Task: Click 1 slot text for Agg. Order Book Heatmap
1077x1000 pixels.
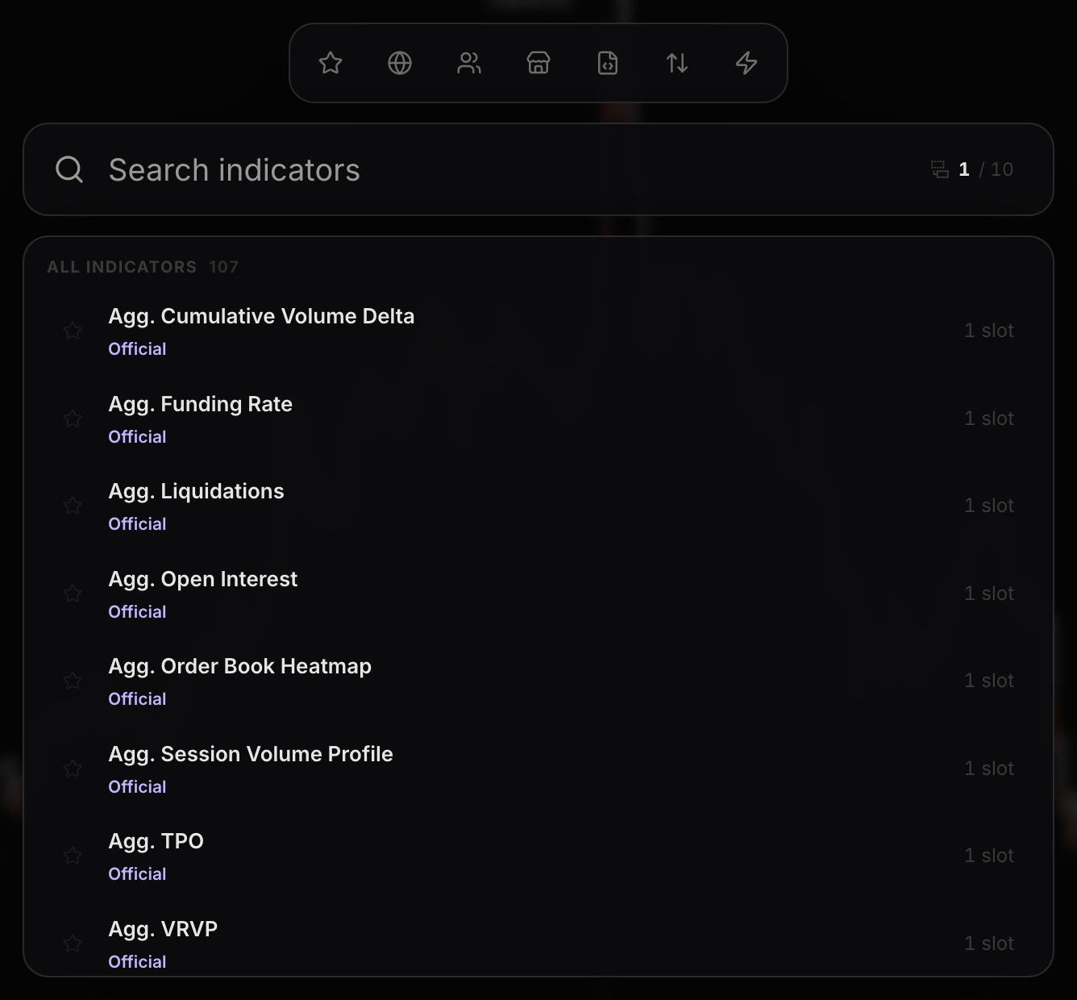Action: 989,681
